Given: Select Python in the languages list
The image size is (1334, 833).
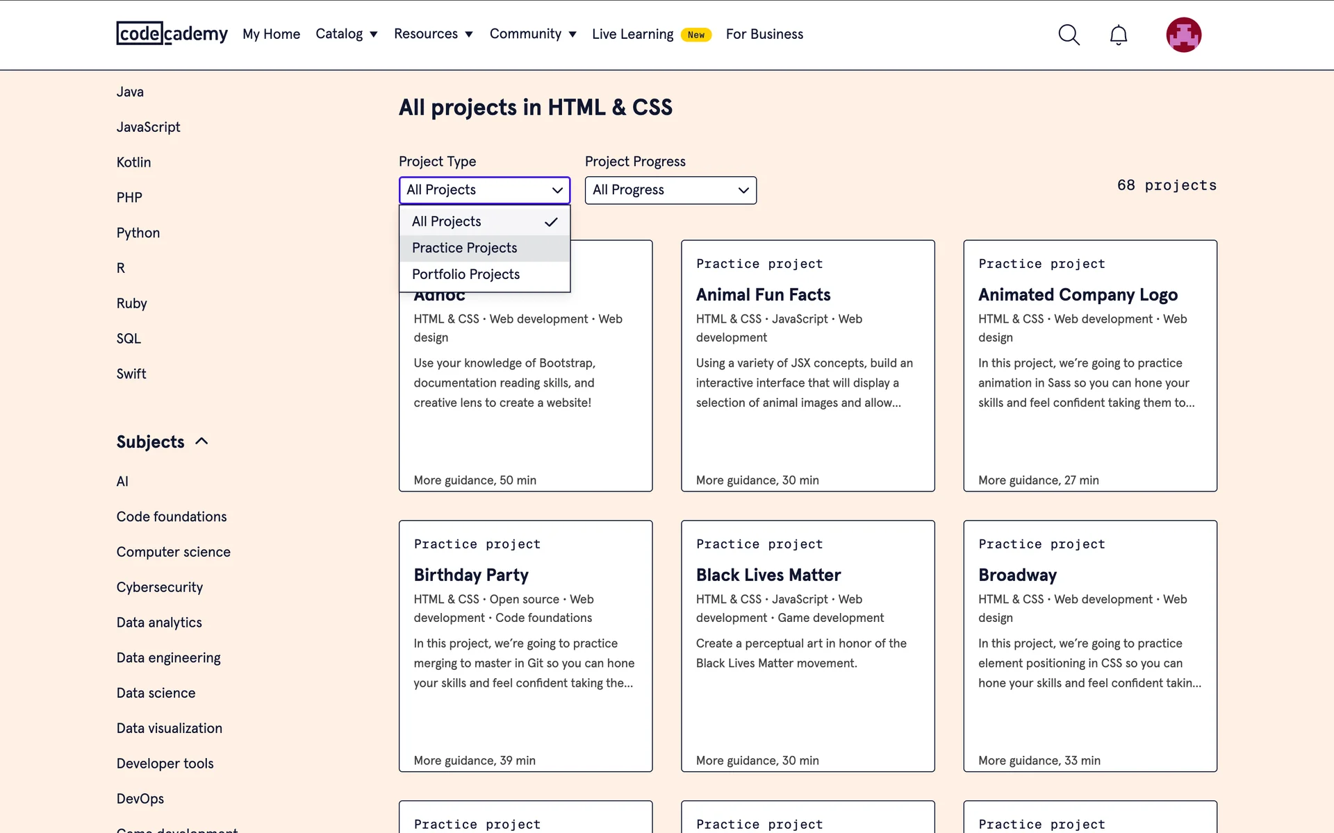Looking at the screenshot, I should 138,233.
